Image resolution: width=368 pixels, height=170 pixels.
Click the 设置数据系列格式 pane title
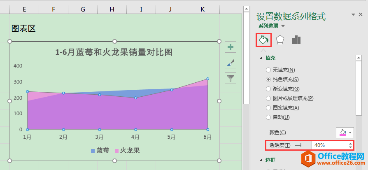(291, 17)
